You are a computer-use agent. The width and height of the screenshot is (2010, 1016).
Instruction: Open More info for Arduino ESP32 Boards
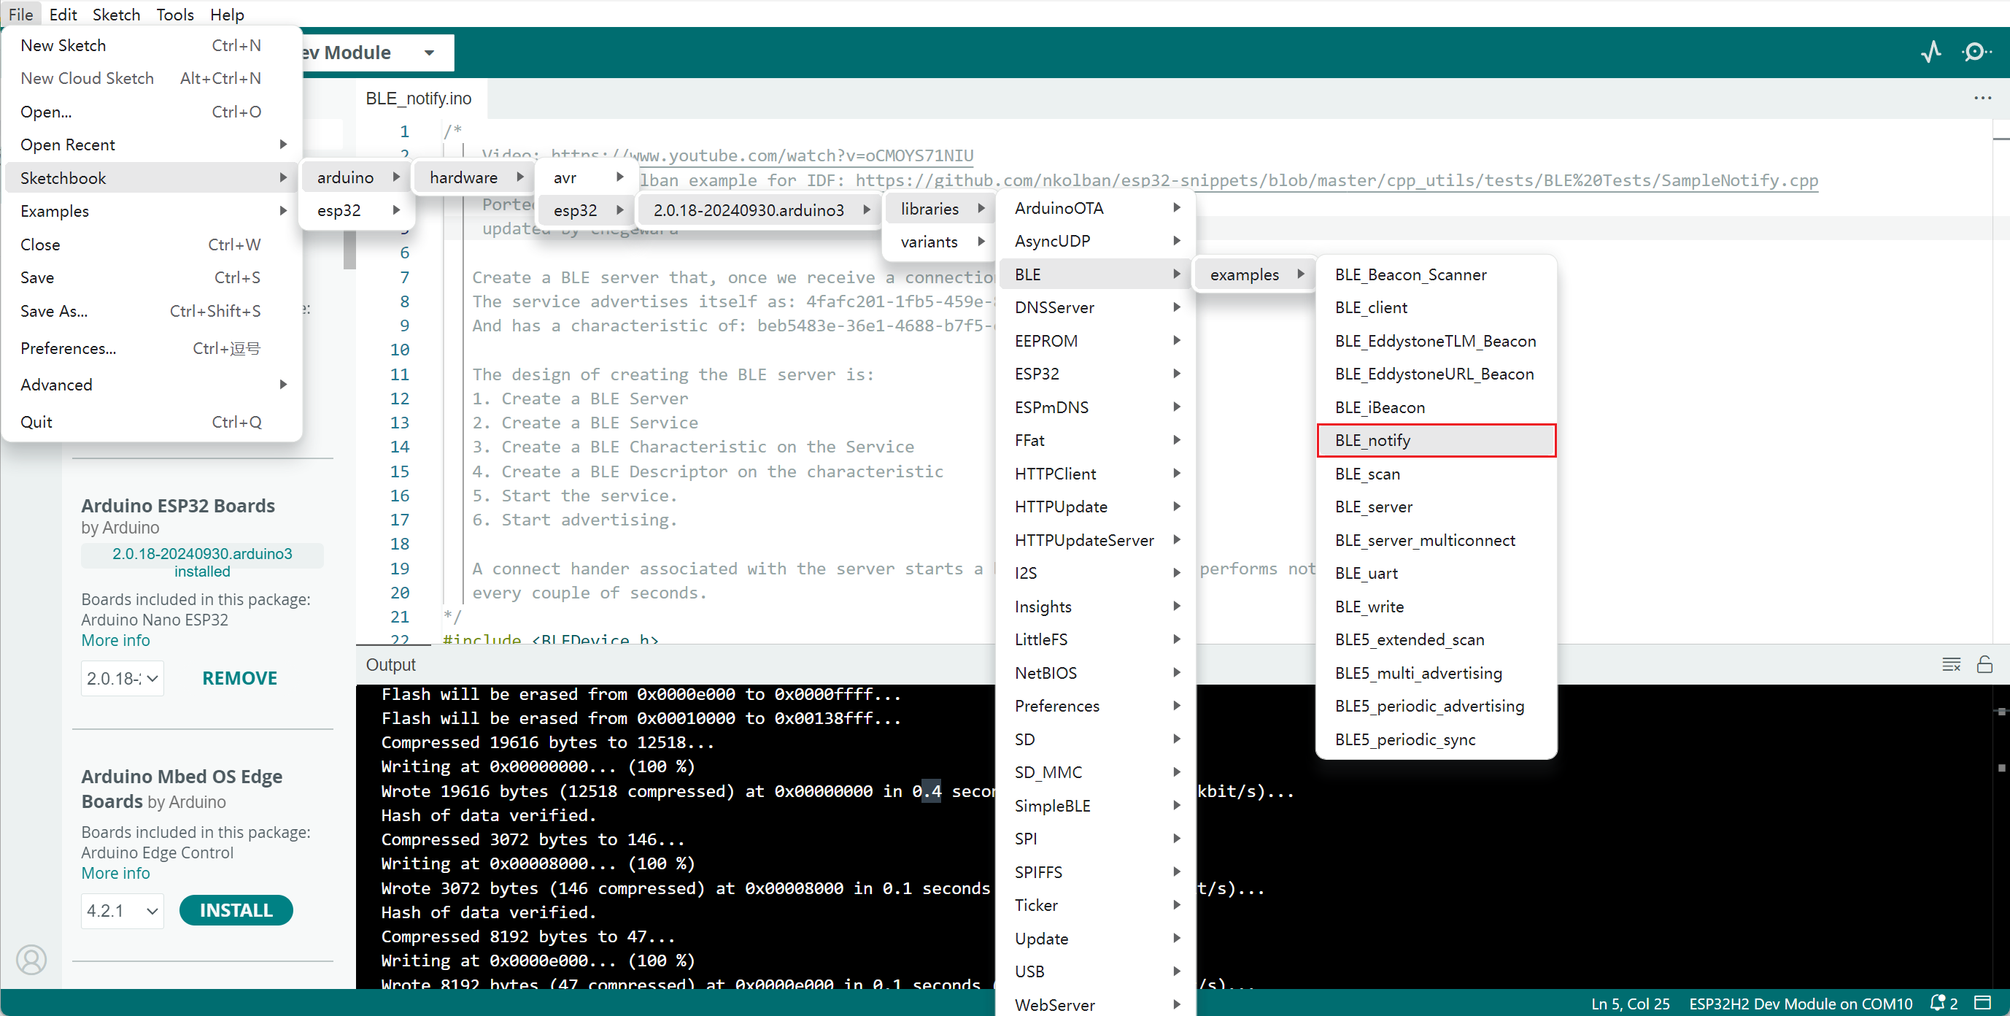pos(115,640)
